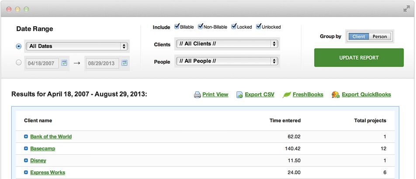Image resolution: width=416 pixels, height=179 pixels.
Task: Click the QuickBooks export icon
Action: coord(336,94)
